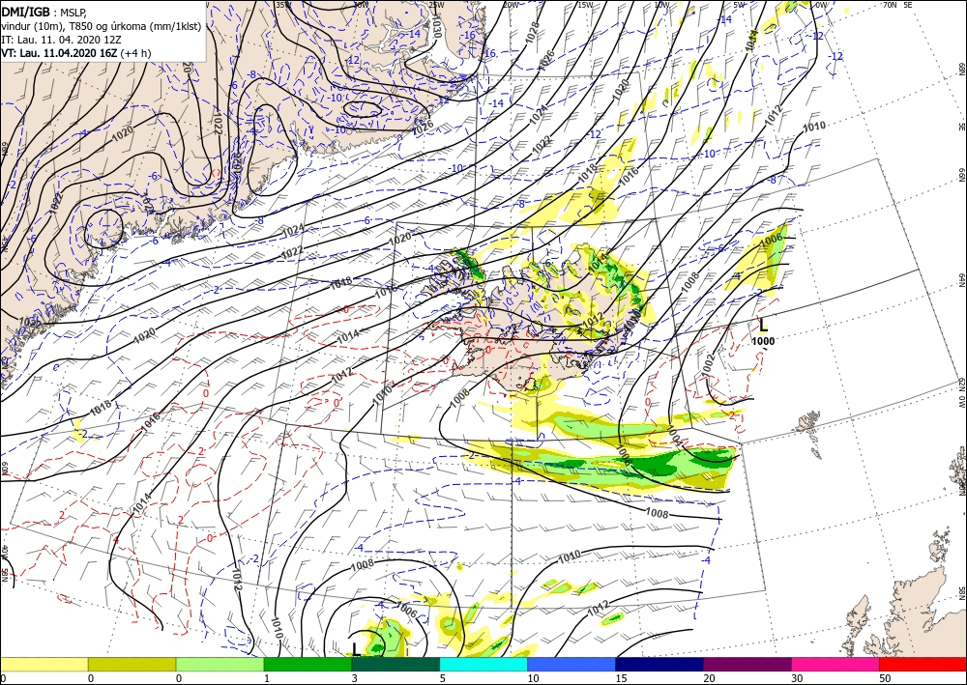Select the dark green legend swatch
The width and height of the screenshot is (967, 685).
click(396, 664)
